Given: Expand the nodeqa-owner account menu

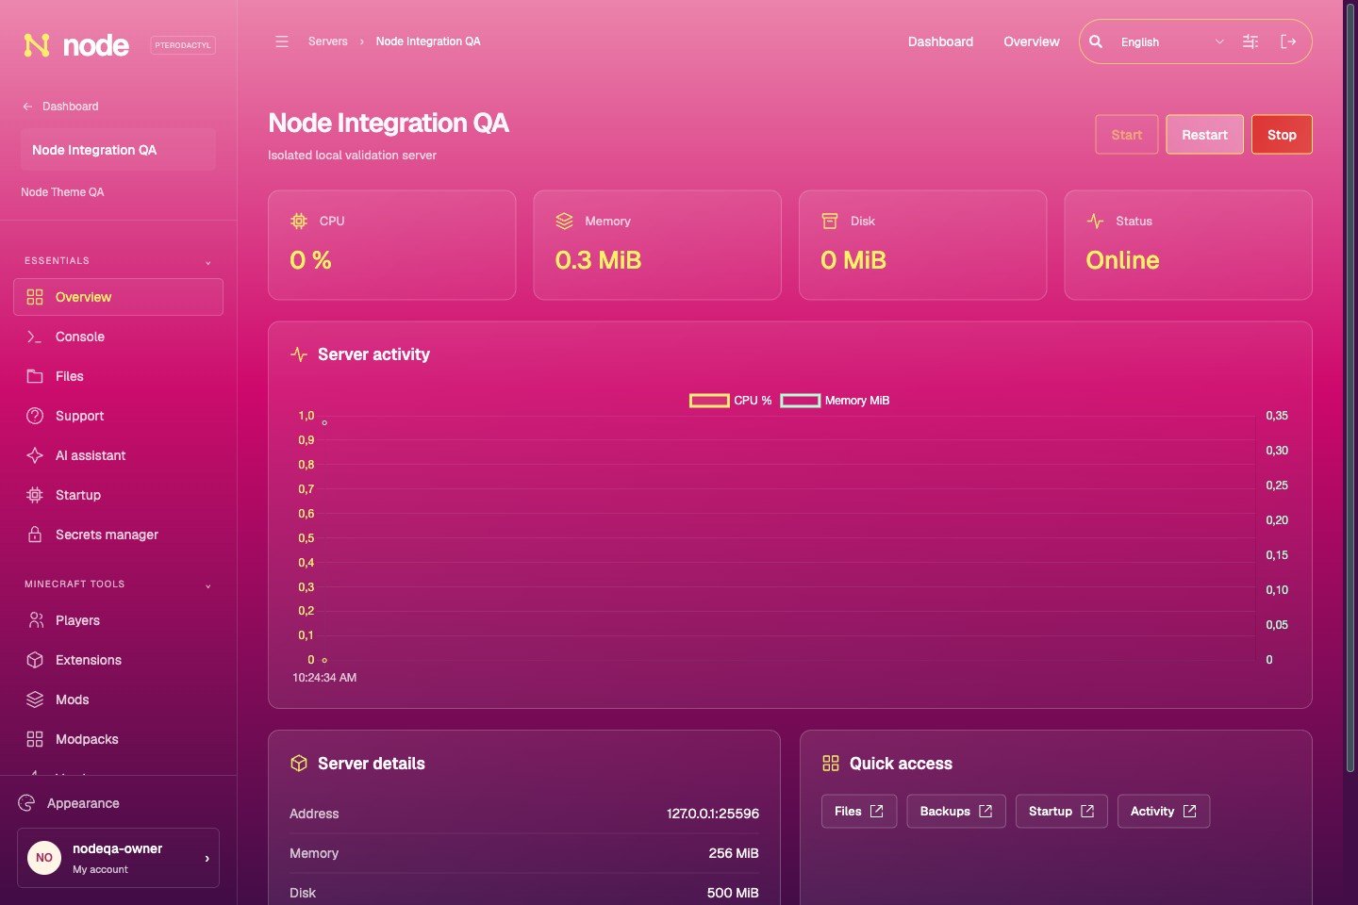Looking at the screenshot, I should [x=118, y=858].
